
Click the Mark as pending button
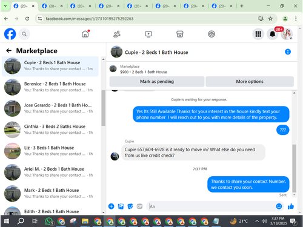point(157,82)
